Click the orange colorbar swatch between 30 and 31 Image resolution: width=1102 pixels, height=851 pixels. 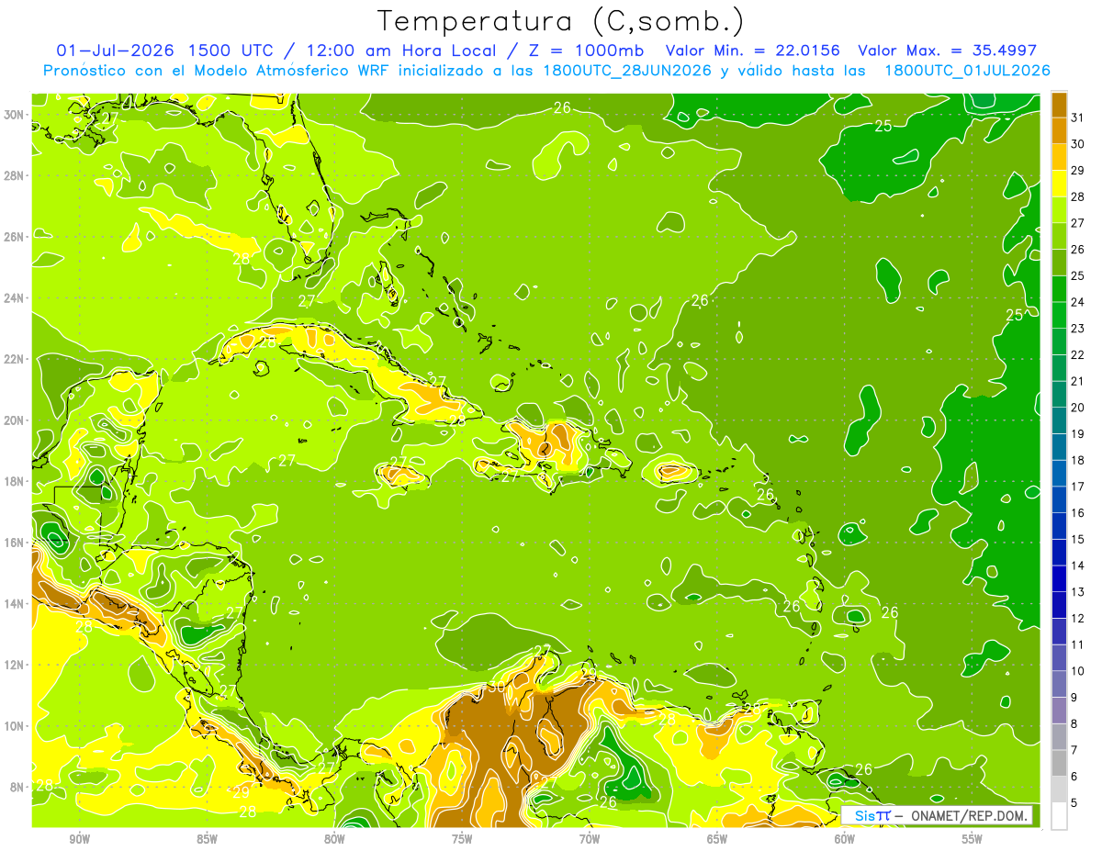click(x=1059, y=130)
